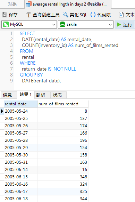Select the cell 2005-06-15
This screenshot has width=135, height=202.
pyautogui.click(x=21, y=177)
